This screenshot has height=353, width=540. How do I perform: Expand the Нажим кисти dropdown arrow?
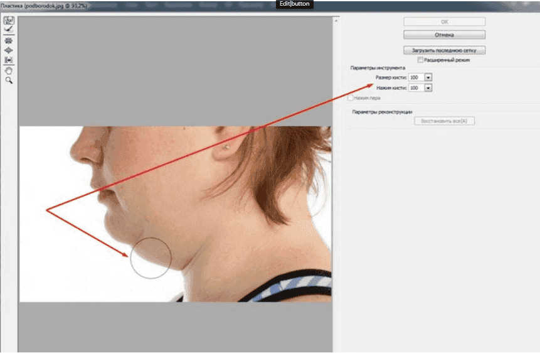point(428,88)
